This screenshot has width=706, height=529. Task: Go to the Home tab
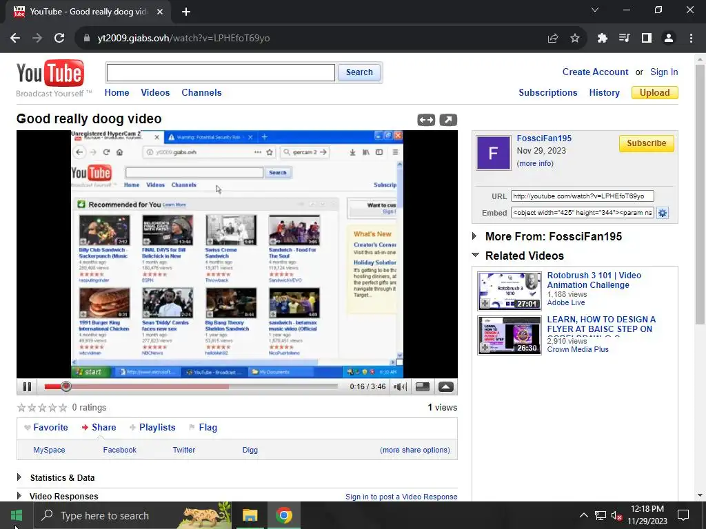(x=117, y=93)
